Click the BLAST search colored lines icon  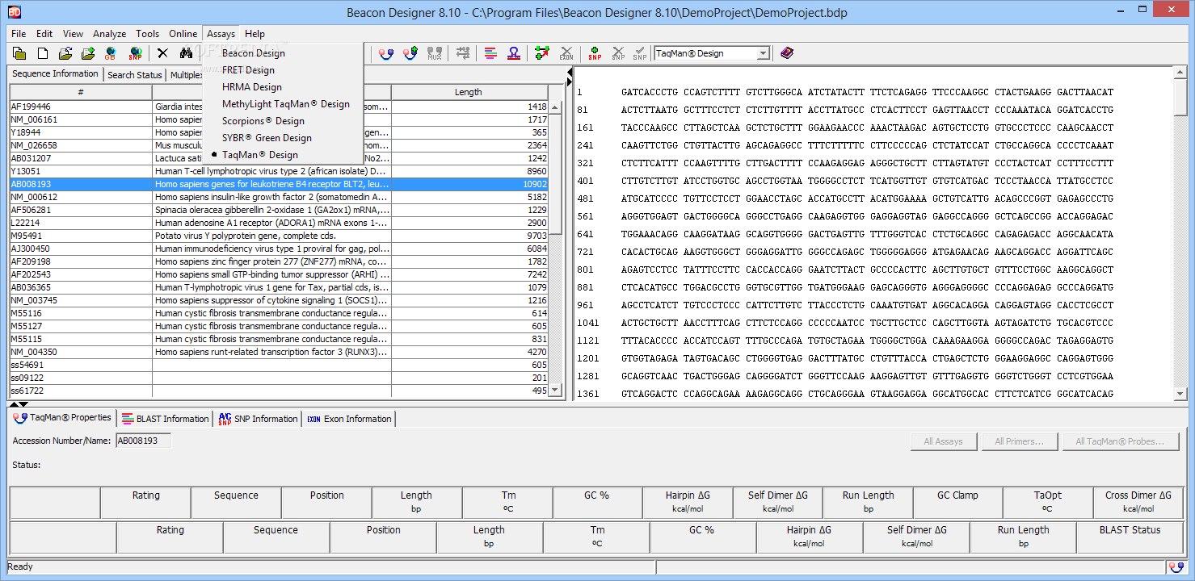coord(490,53)
